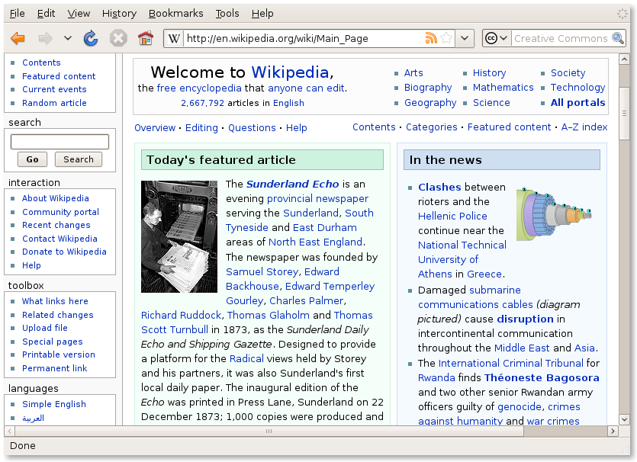The image size is (637, 462).
Task: Open the Recent changes link
Action: tap(56, 225)
